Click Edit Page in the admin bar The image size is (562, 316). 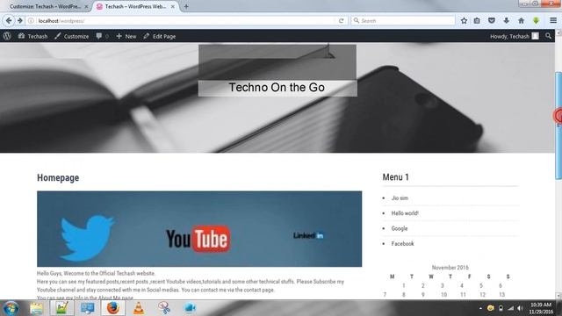click(160, 36)
